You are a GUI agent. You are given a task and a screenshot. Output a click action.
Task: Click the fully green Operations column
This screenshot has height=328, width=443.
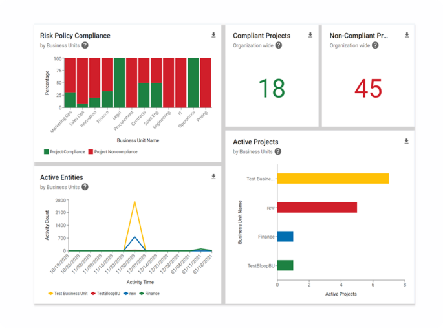pos(193,83)
